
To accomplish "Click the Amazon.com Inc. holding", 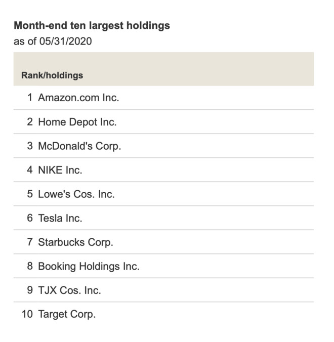I will (x=78, y=98).
